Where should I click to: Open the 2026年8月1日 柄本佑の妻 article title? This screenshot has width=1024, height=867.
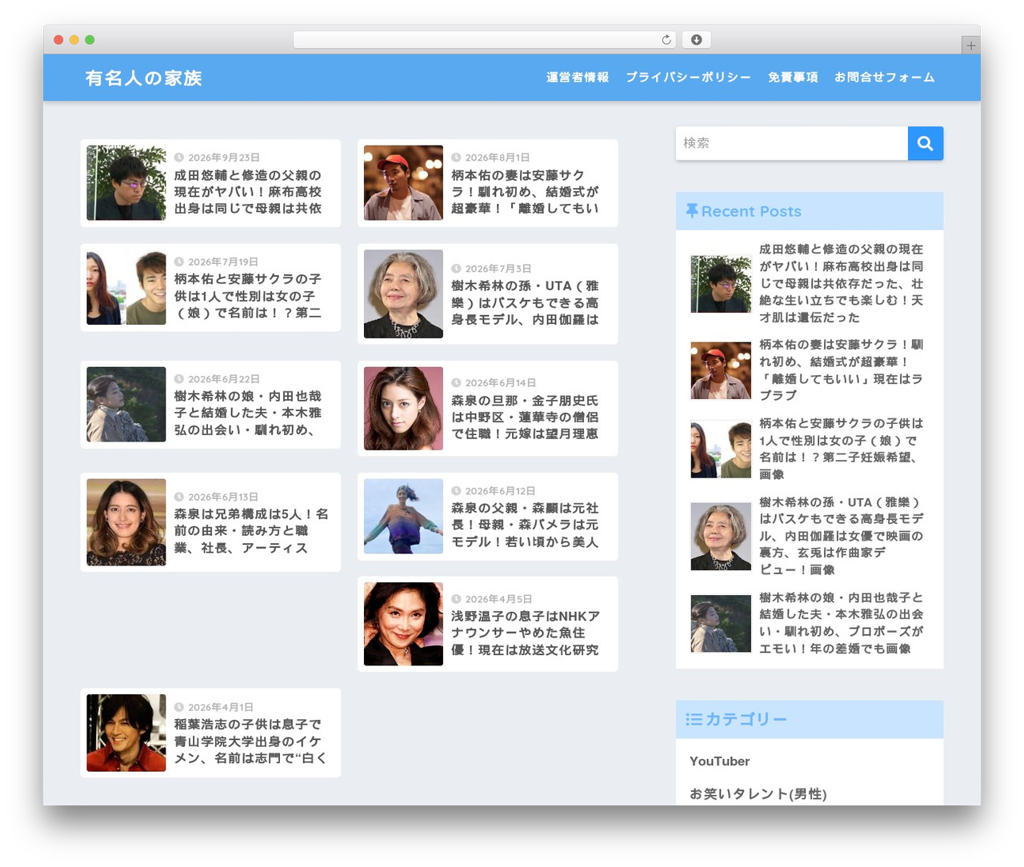click(525, 192)
